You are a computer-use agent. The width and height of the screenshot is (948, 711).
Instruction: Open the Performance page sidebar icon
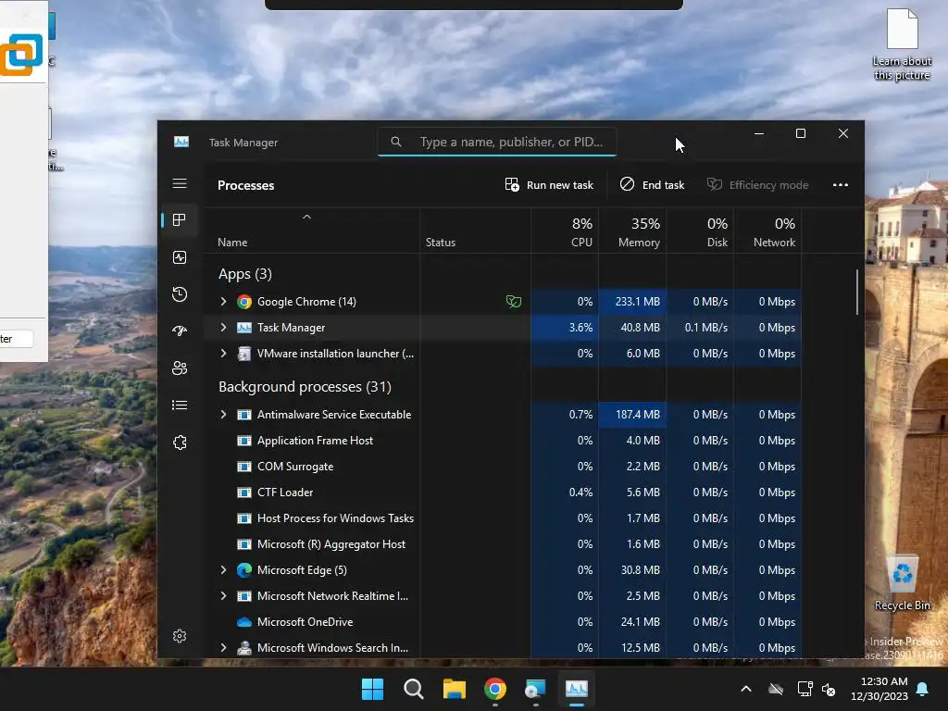[180, 257]
